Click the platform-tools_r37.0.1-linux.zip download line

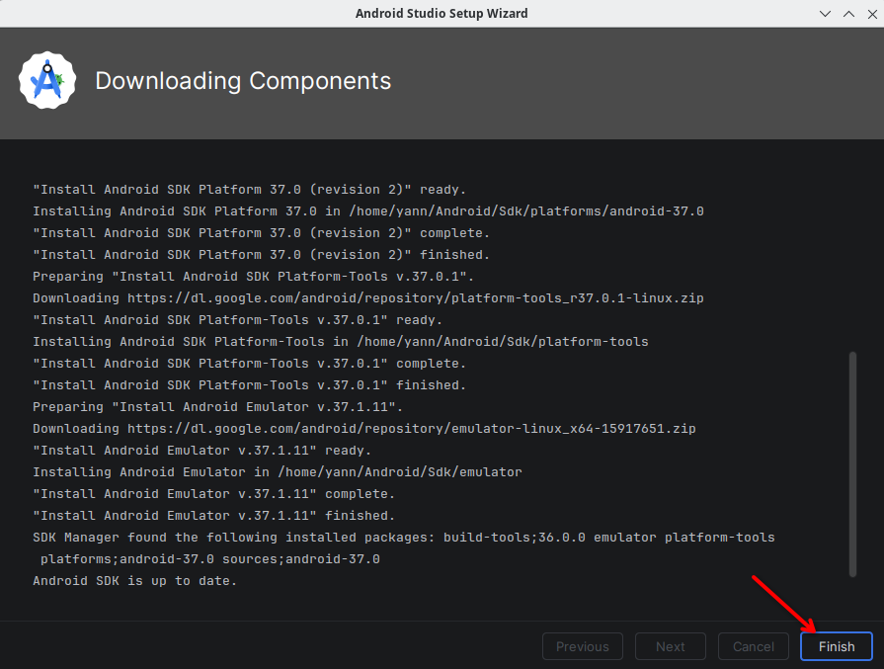point(368,297)
